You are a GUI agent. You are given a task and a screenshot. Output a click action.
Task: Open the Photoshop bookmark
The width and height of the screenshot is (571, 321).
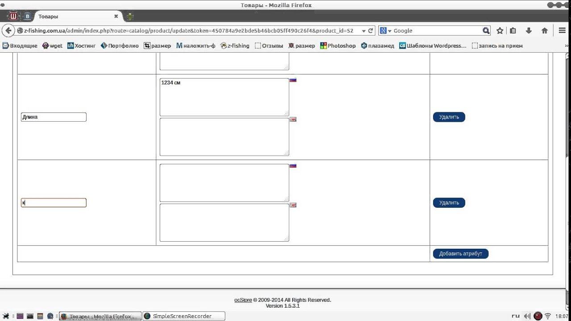[338, 45]
